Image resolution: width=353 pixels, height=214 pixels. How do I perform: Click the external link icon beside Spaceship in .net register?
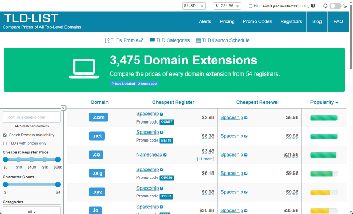click(161, 133)
